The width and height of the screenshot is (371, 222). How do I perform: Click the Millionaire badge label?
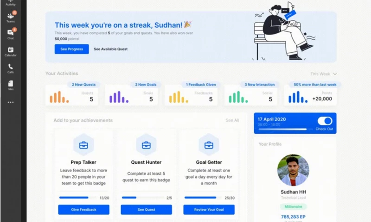click(293, 207)
